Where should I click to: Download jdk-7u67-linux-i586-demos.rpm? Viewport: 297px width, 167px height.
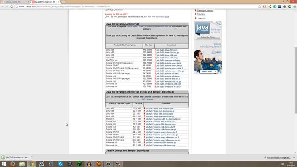160,109
